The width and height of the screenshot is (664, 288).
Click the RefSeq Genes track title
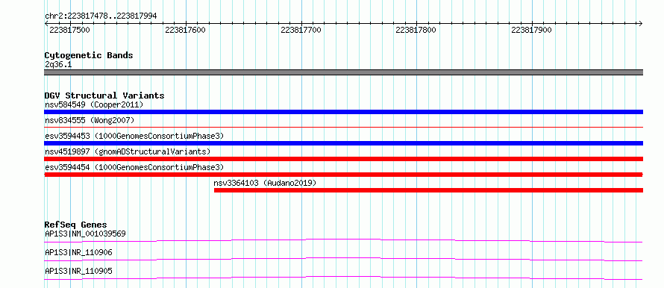pyautogui.click(x=75, y=225)
